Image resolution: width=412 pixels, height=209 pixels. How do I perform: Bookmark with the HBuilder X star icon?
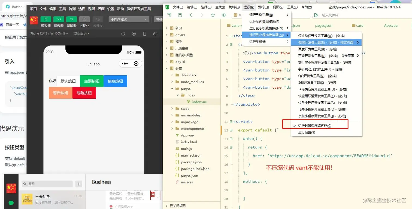[x=213, y=15]
